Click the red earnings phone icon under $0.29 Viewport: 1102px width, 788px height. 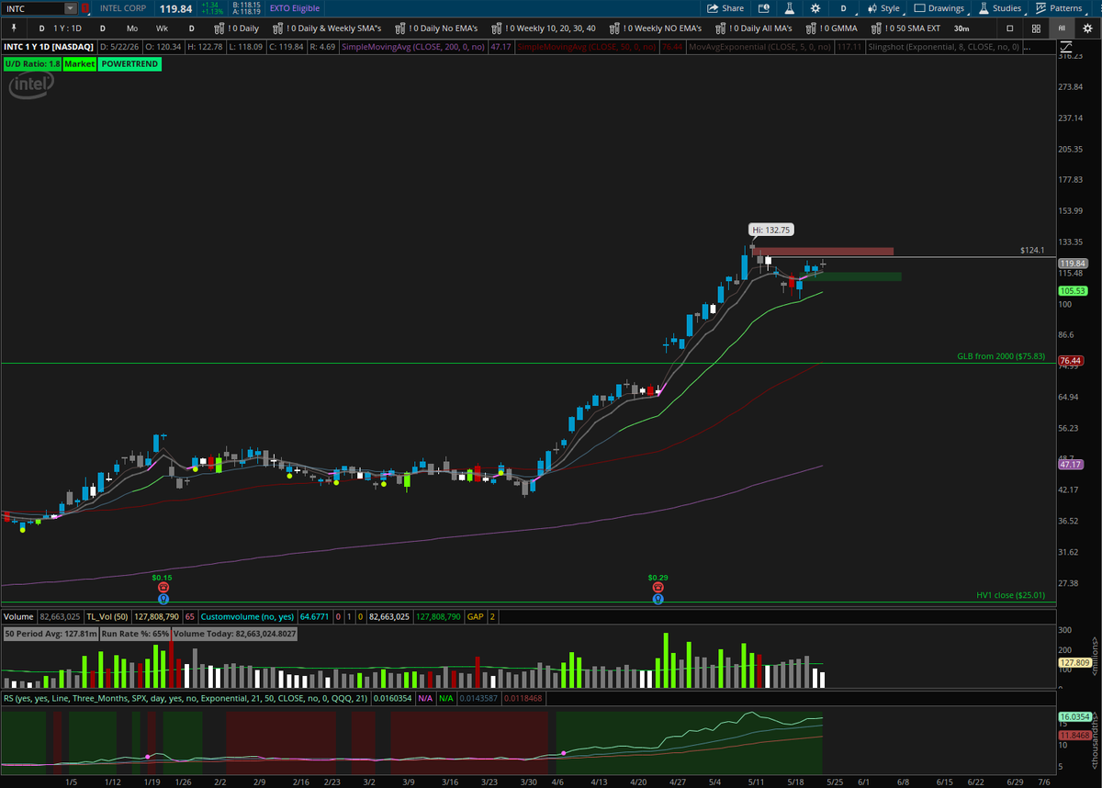point(658,588)
